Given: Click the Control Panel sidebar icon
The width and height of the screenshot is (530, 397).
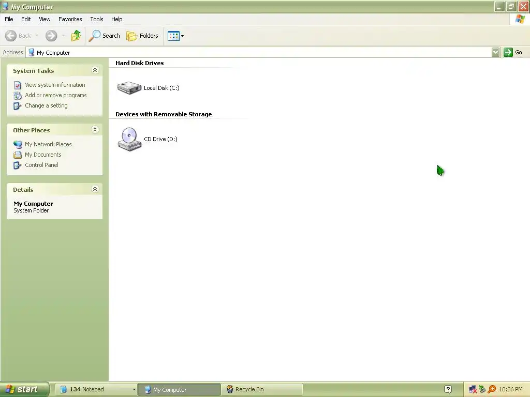Looking at the screenshot, I should click(18, 165).
